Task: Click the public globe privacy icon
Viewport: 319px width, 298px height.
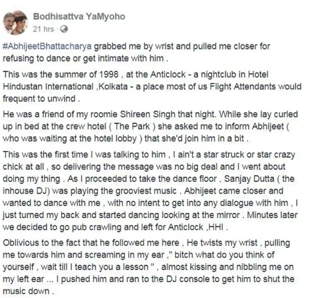Action: click(x=64, y=29)
